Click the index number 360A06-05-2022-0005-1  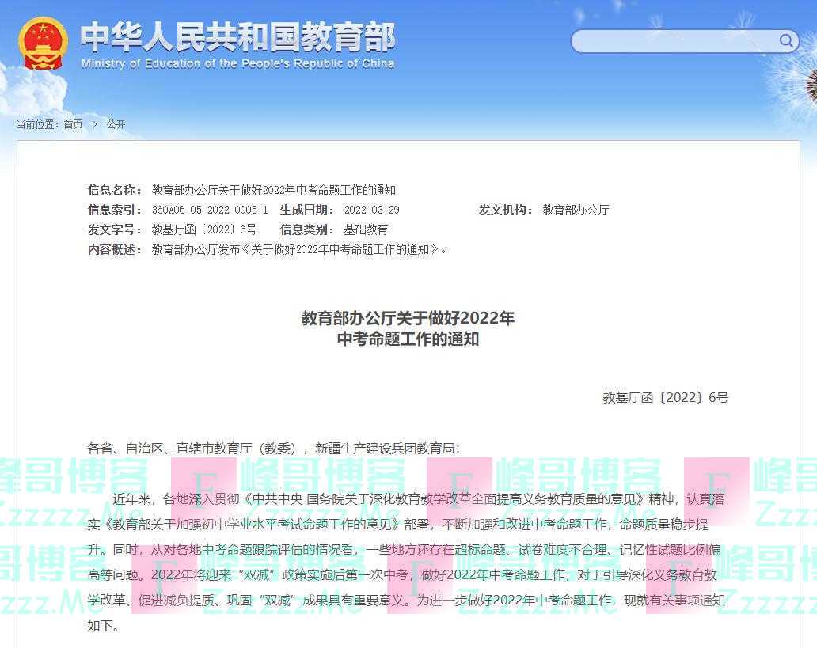[x=210, y=210]
